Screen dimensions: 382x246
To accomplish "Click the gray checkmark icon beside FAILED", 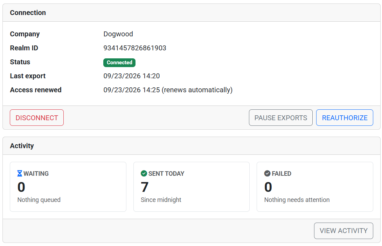I will (267, 173).
